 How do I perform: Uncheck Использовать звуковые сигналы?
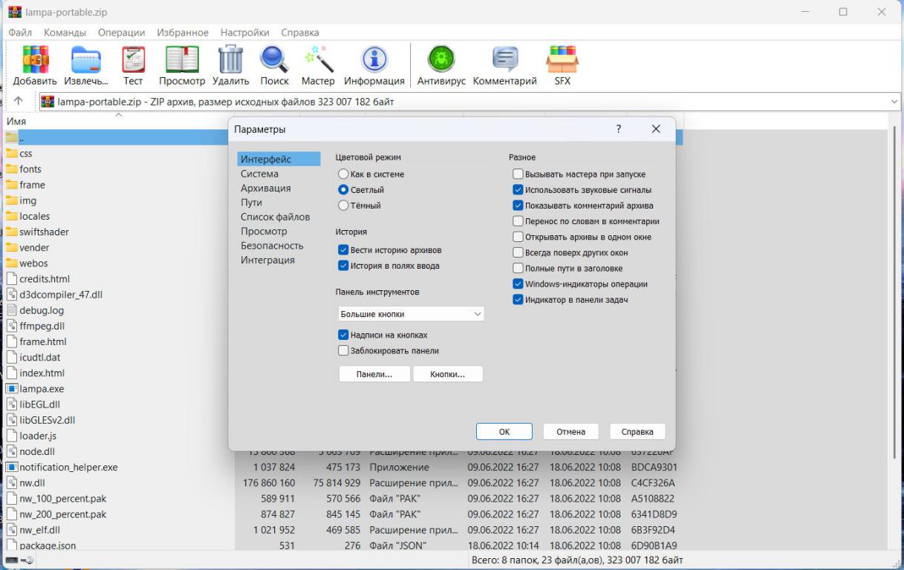[518, 190]
